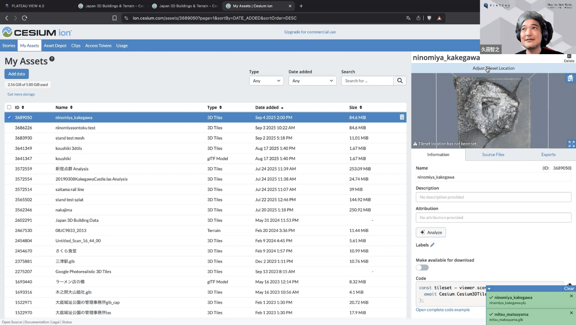
Task: Edit labels with the pencil icon
Action: pos(432,245)
